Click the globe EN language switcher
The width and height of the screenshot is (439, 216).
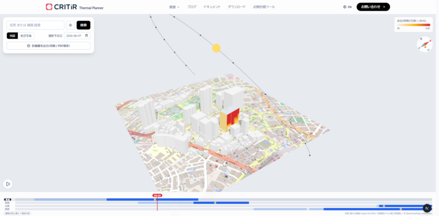(x=347, y=7)
